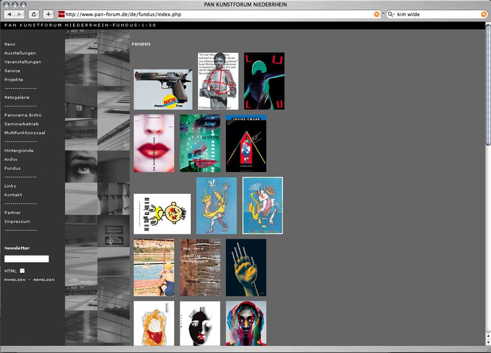
Task: Click the red PAN favicon in address bar
Action: (x=61, y=14)
